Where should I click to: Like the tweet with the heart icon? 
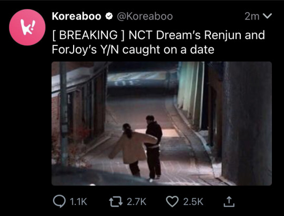coord(173,201)
